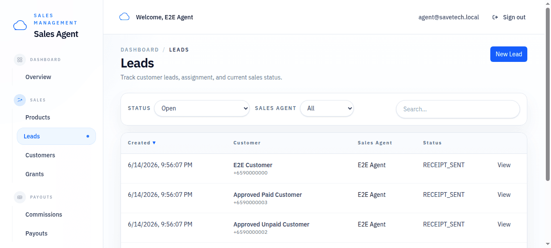Screen dimensions: 551x248
Task: Open Commissions in the sidebar
Action: [44, 214]
